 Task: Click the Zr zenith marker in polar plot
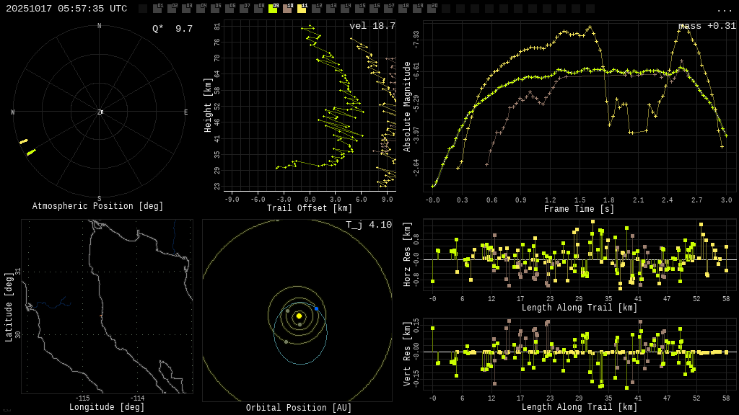pyautogui.click(x=100, y=112)
